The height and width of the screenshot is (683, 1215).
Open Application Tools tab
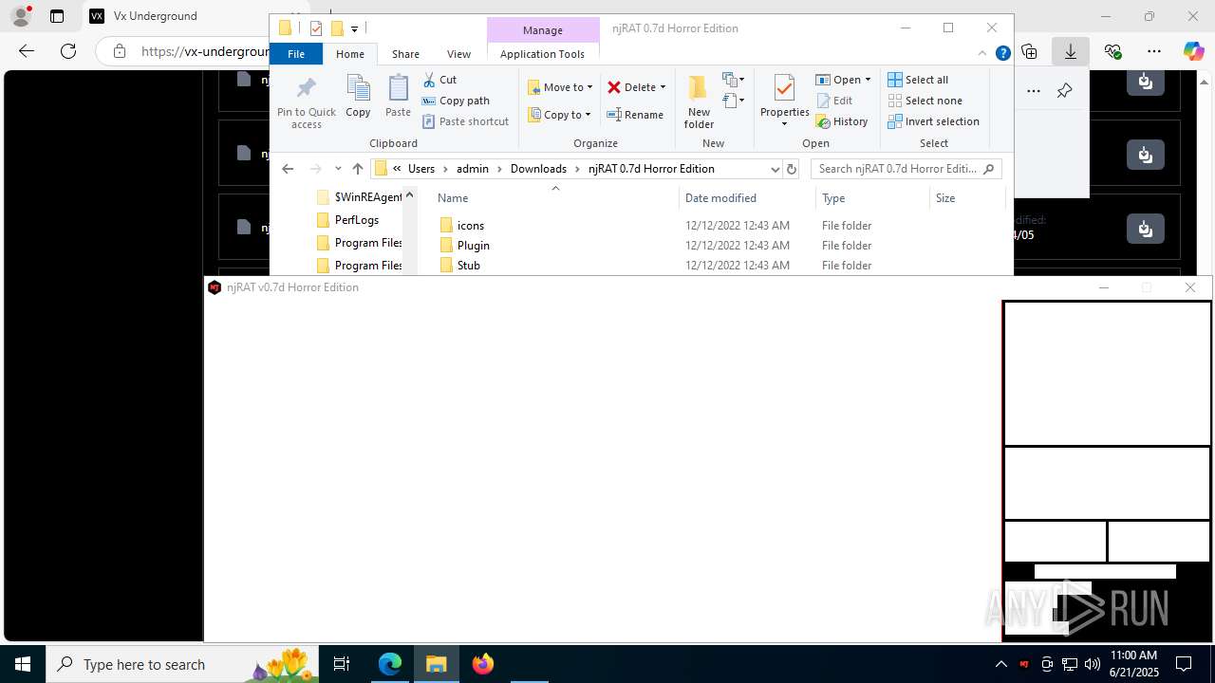(542, 54)
